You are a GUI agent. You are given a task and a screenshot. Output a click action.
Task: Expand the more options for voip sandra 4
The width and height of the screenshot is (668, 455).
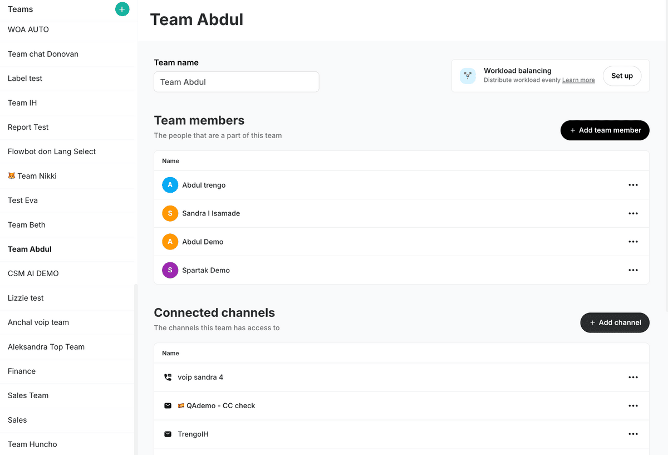[633, 377]
